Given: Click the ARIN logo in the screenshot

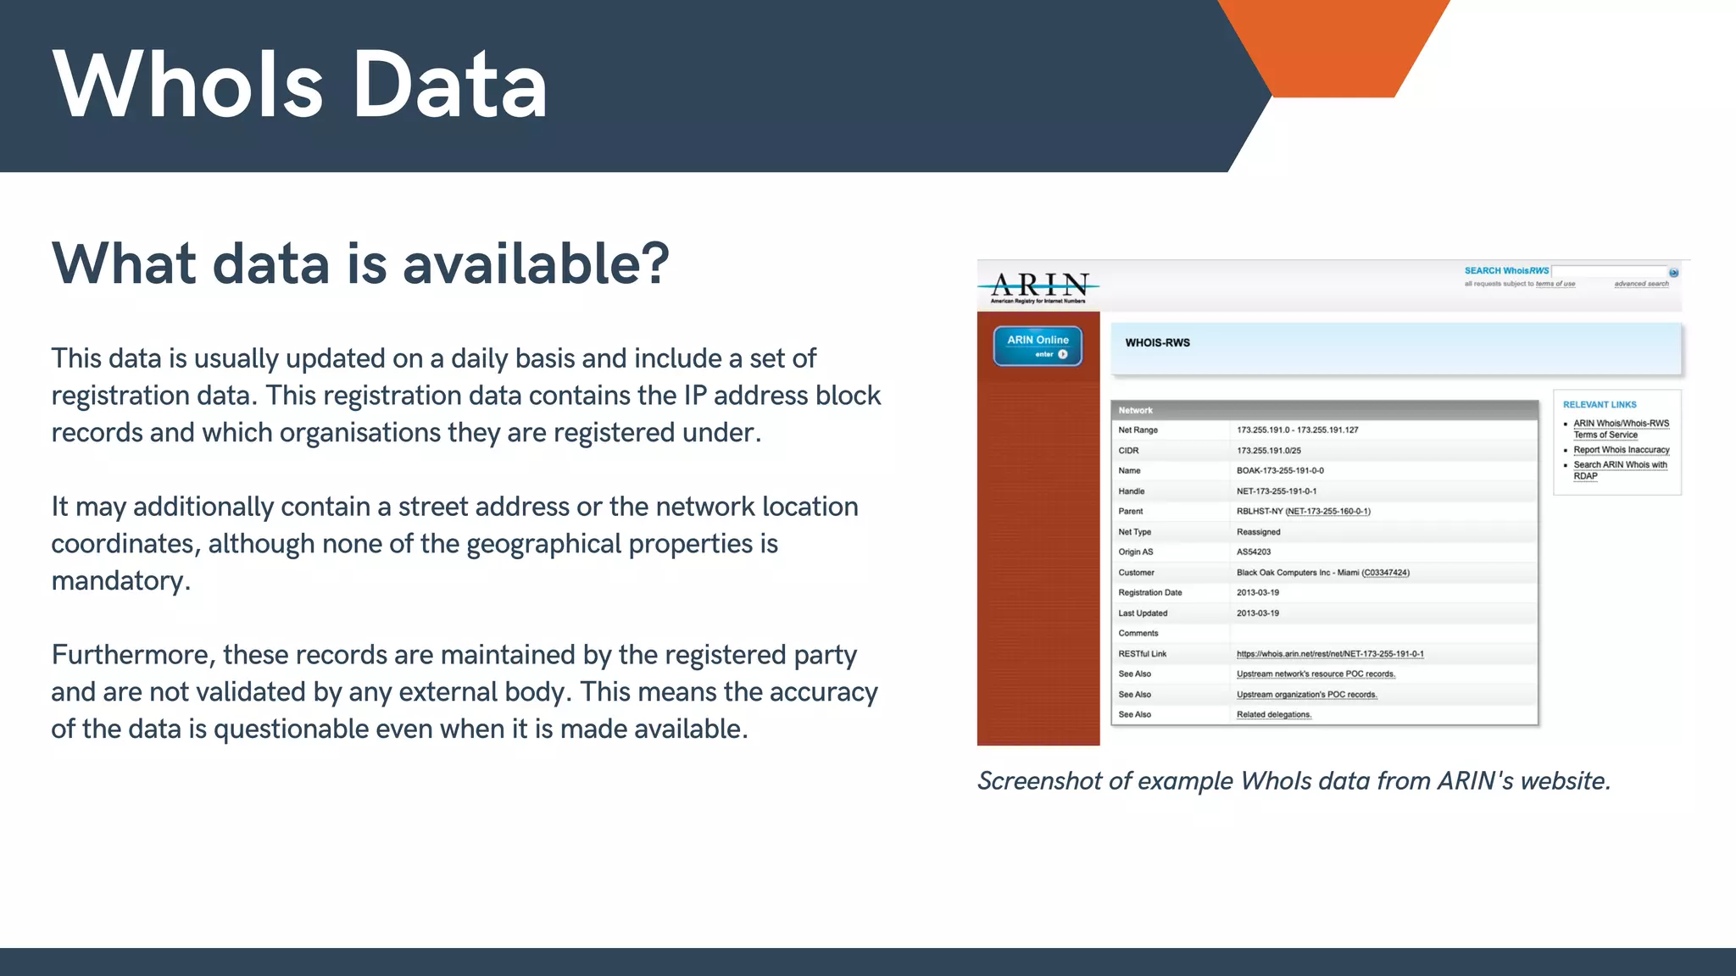Looking at the screenshot, I should point(1038,288).
